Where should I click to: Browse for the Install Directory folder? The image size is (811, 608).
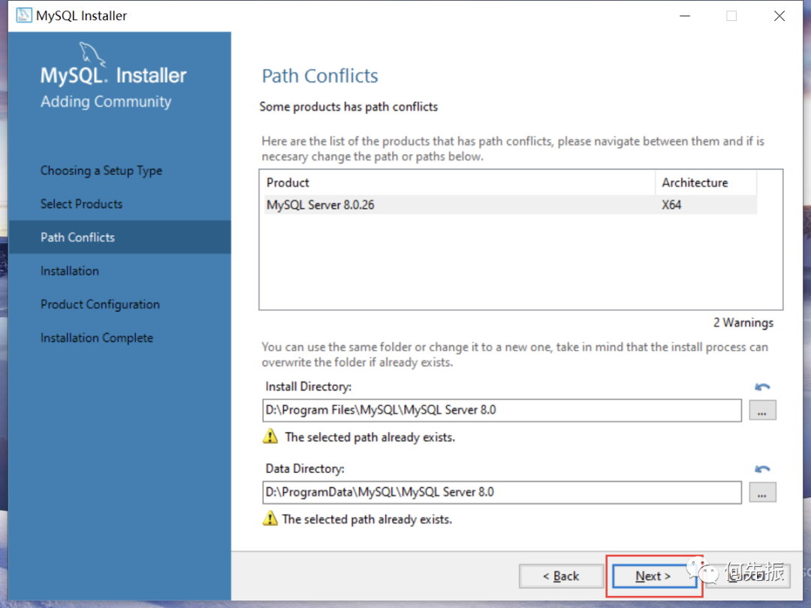pyautogui.click(x=762, y=411)
